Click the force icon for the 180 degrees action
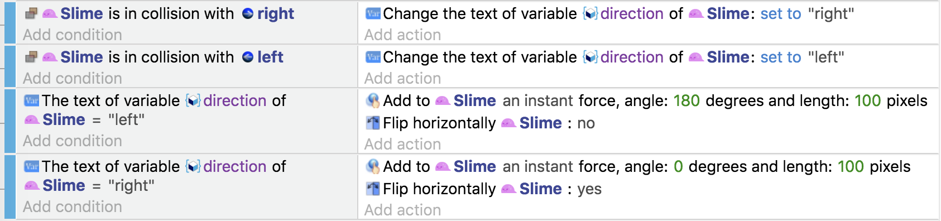 (373, 100)
